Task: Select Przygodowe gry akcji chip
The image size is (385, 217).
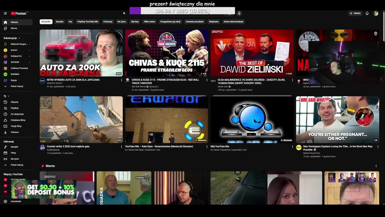Action: pyautogui.click(x=170, y=22)
